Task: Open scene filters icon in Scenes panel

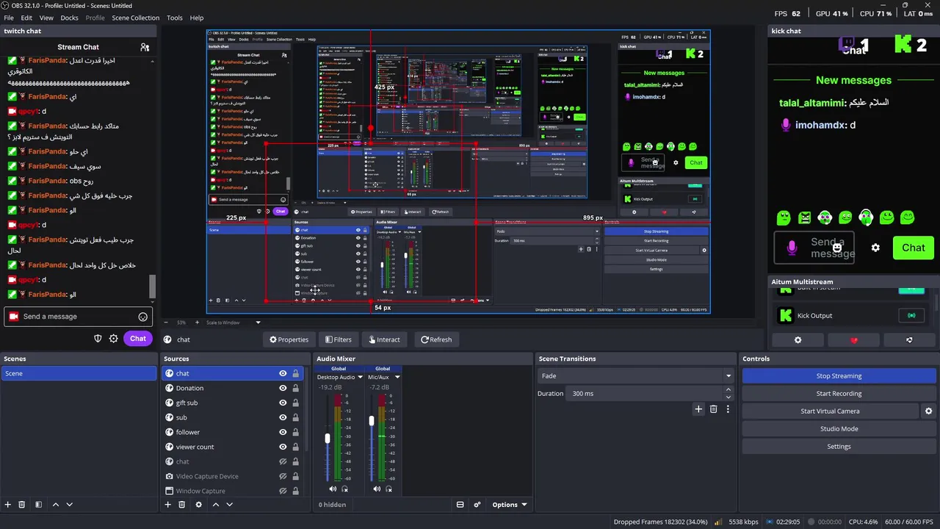Action: click(38, 505)
